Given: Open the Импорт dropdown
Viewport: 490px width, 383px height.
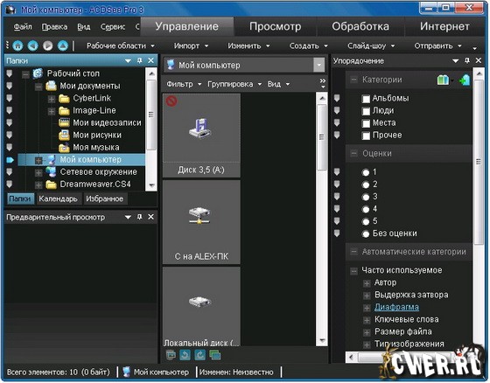Looking at the screenshot, I should coord(191,46).
